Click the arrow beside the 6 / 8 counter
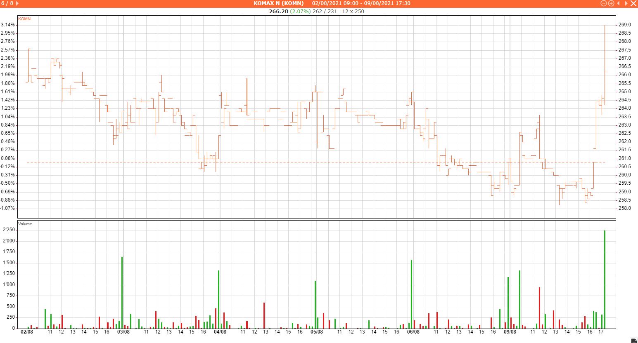The height and width of the screenshot is (343, 638). [17, 3]
